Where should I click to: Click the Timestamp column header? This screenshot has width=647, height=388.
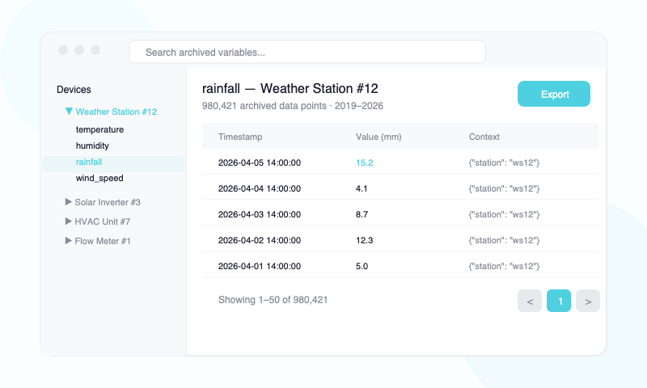[x=240, y=137]
